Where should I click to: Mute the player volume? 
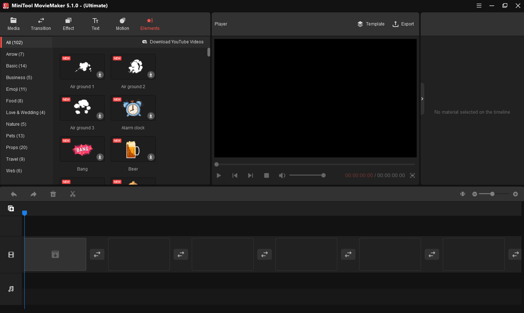(x=282, y=176)
